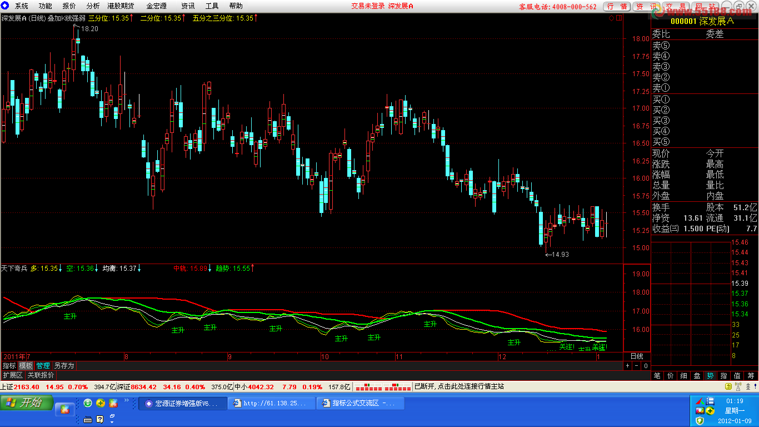Select the 模板 tab below the chart
Image resolution: width=759 pixels, height=427 pixels.
click(26, 365)
